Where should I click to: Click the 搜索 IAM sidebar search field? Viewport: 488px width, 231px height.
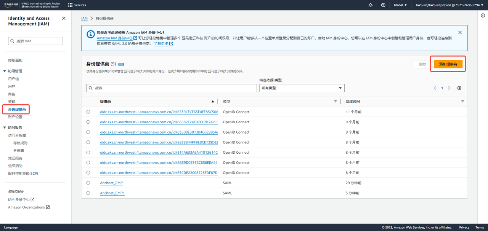point(35,41)
